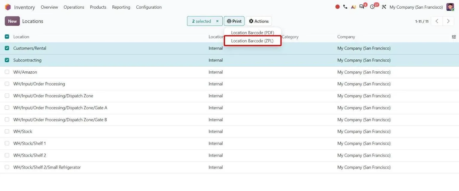Open the WH/Stock/Shelf 2 location

pyautogui.click(x=30, y=155)
